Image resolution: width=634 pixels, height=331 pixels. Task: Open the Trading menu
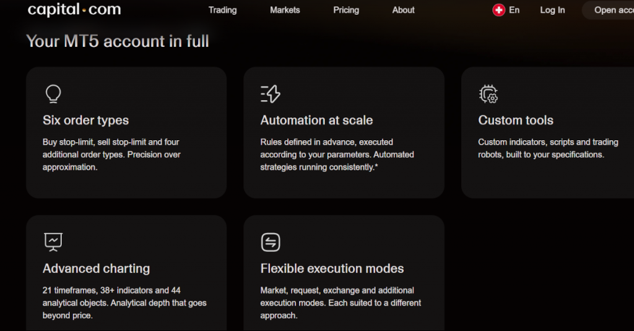(x=222, y=10)
